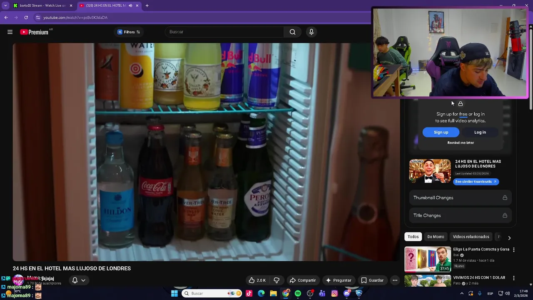Open ESP language switcher in system tray
The width and height of the screenshot is (533, 300).
490,293
